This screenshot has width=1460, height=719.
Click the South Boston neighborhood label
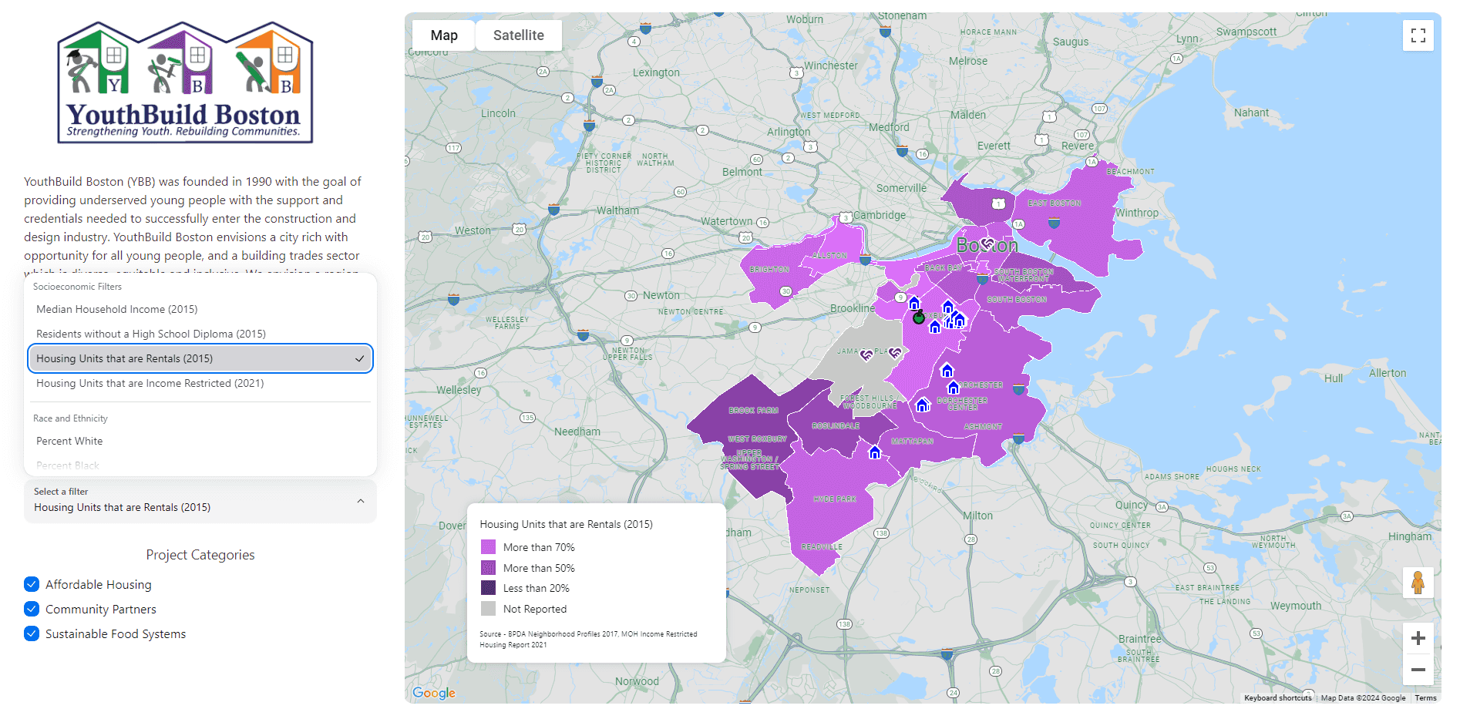click(1017, 299)
